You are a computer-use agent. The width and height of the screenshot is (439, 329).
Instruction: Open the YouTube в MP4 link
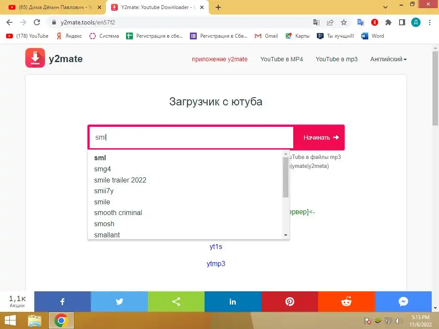click(282, 59)
